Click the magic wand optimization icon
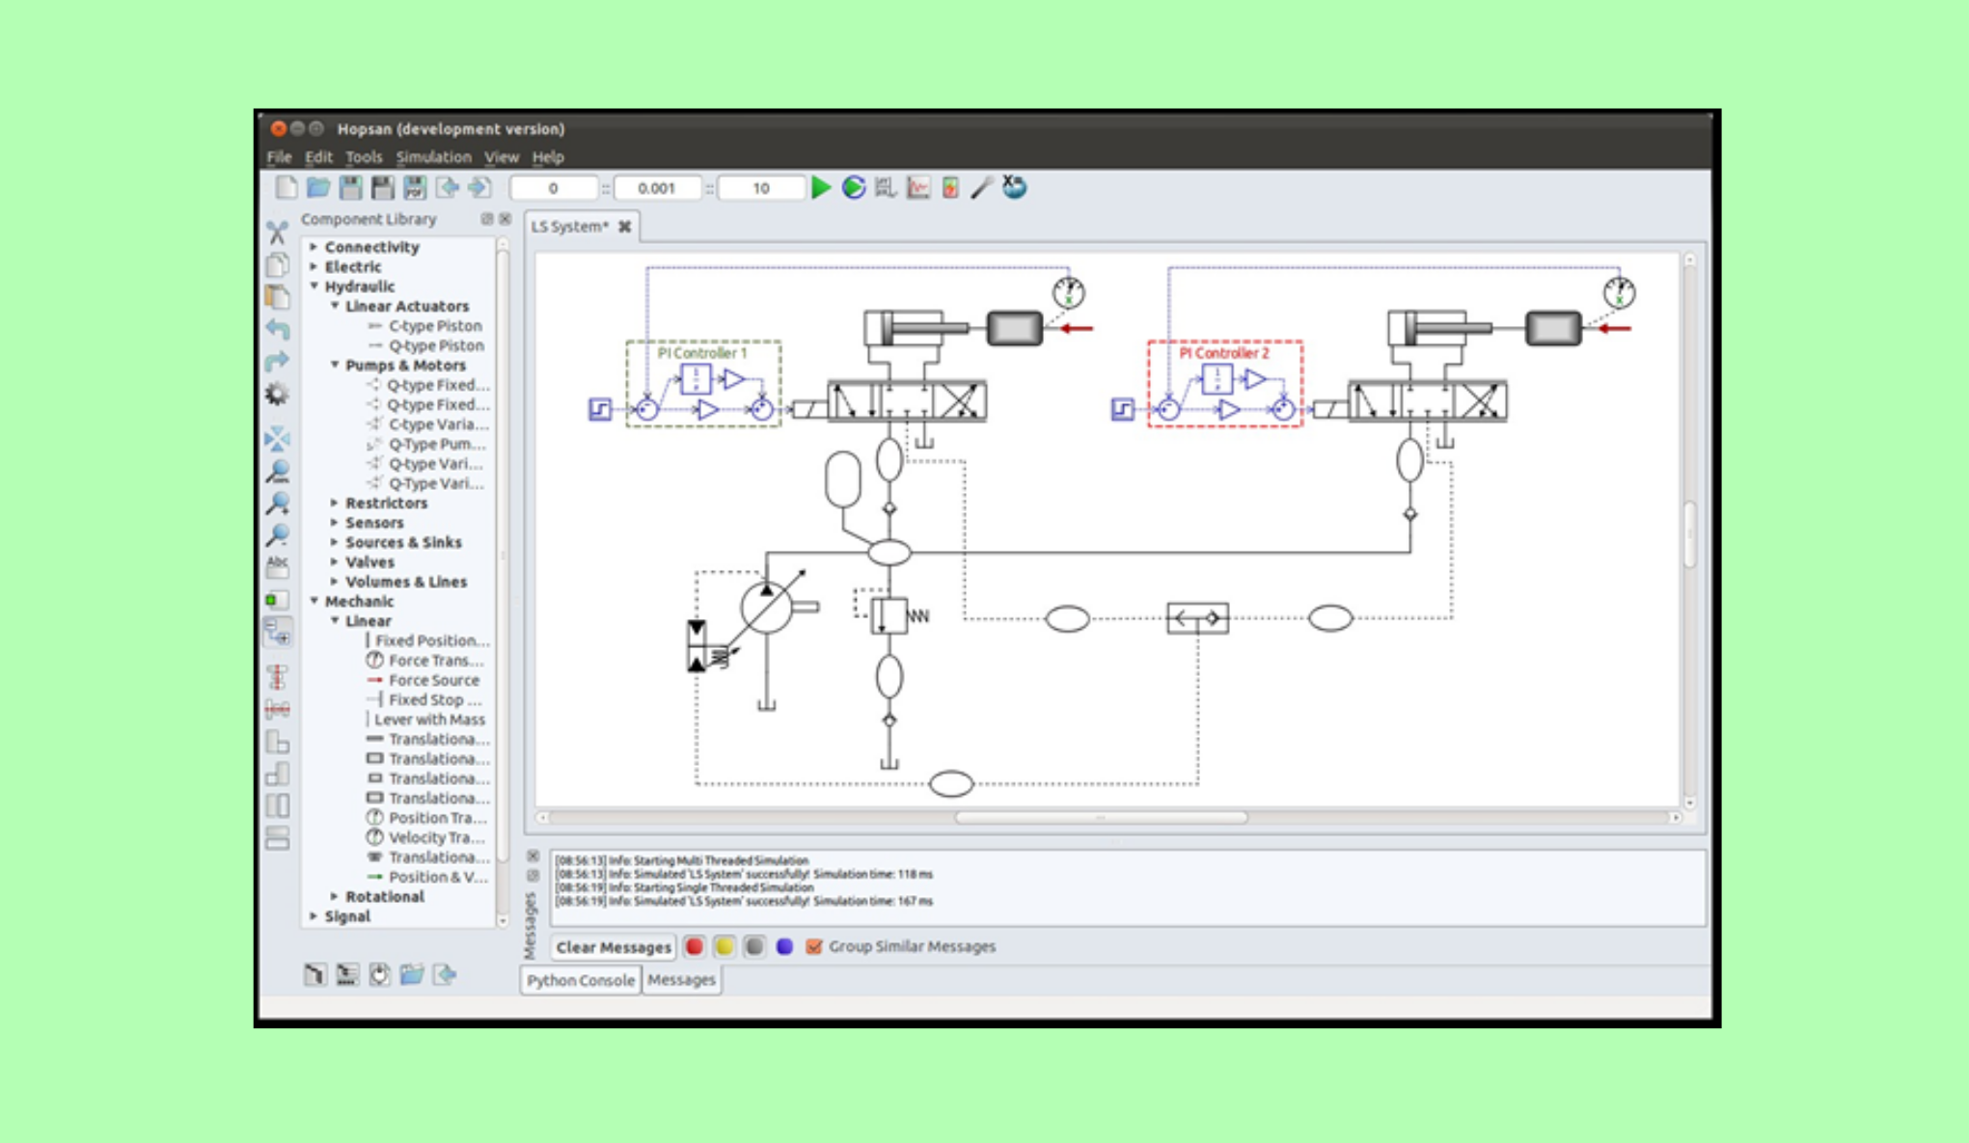The height and width of the screenshot is (1143, 1969). 982,187
